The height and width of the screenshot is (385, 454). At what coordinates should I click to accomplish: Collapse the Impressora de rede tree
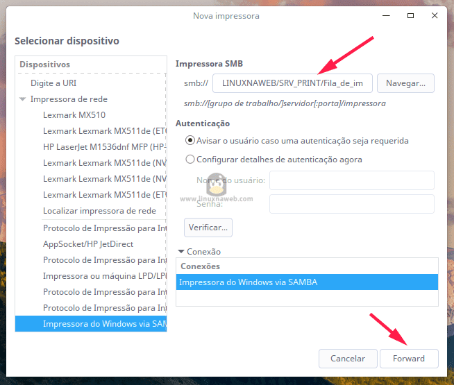tap(23, 99)
